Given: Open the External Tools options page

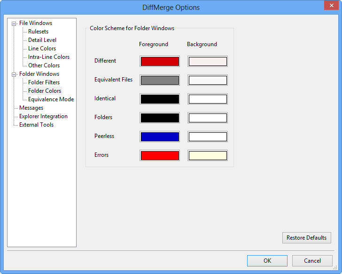Looking at the screenshot, I should (x=36, y=125).
